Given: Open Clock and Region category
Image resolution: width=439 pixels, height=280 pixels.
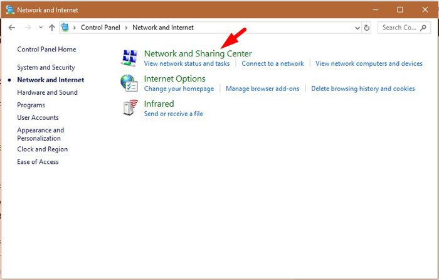Looking at the screenshot, I should (42, 149).
